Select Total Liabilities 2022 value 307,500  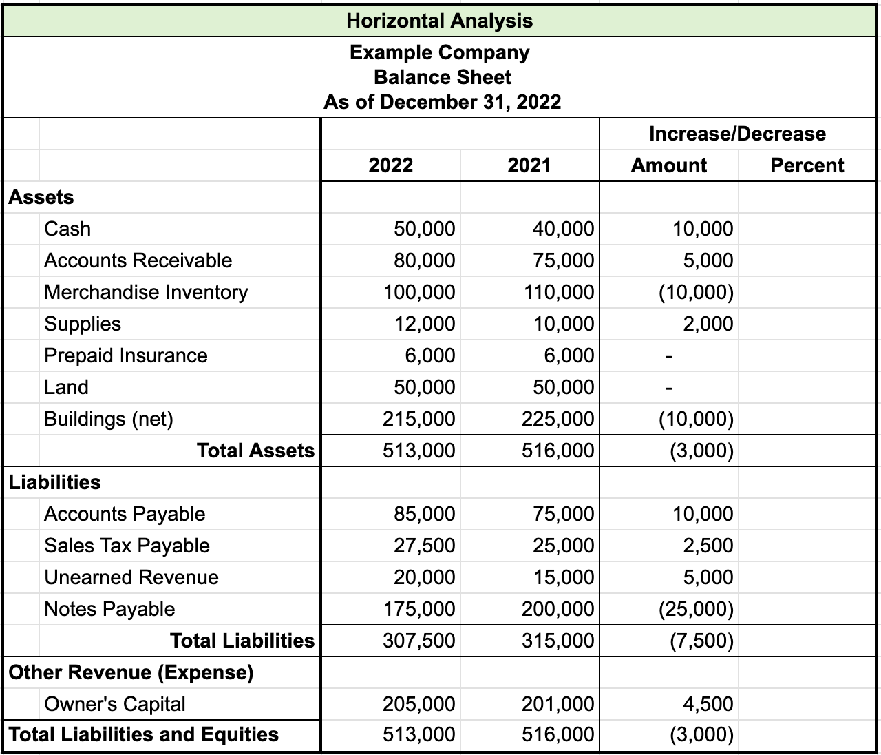pos(419,641)
